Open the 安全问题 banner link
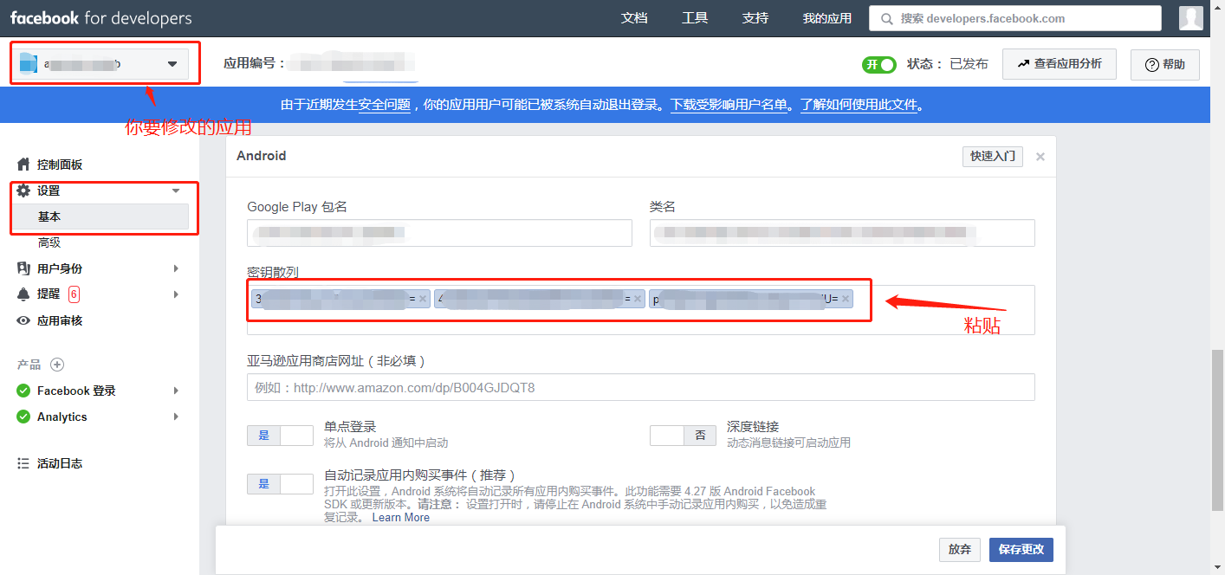The height and width of the screenshot is (575, 1225). coord(385,105)
